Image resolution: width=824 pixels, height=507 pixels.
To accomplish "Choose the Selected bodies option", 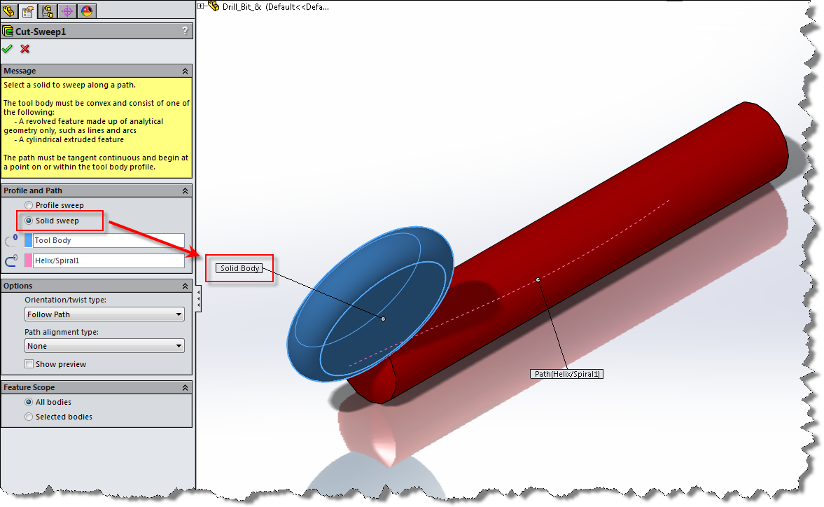I will coord(27,417).
